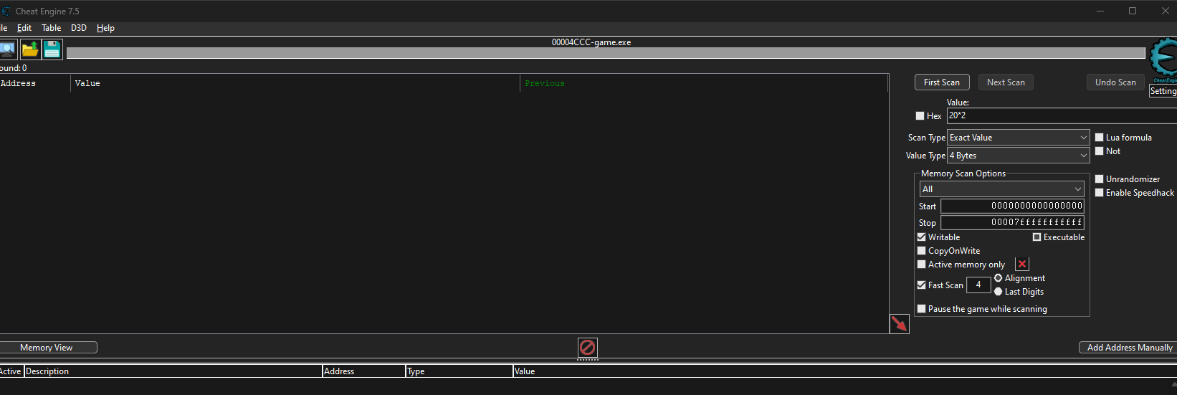This screenshot has width=1177, height=395.
Task: Click the Next Scan button
Action: [1006, 82]
